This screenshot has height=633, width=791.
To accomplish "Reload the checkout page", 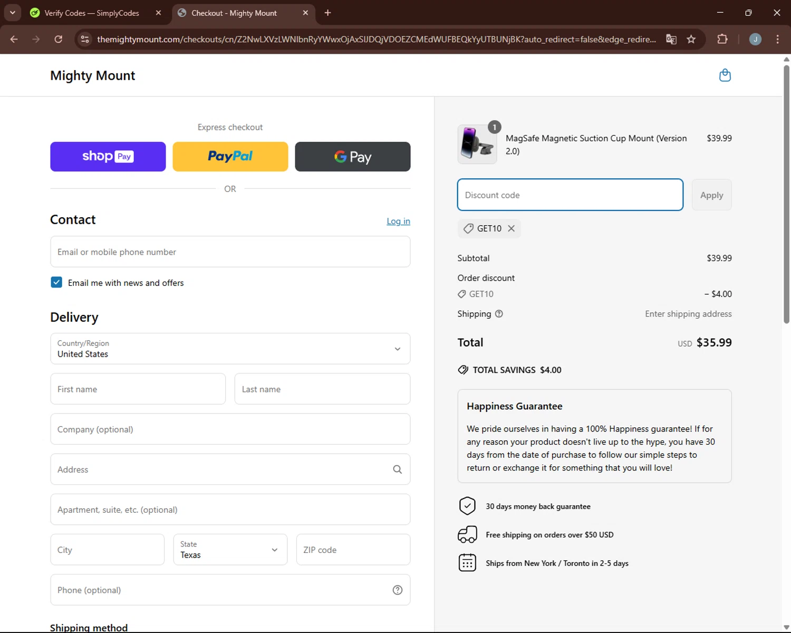I will [x=58, y=39].
